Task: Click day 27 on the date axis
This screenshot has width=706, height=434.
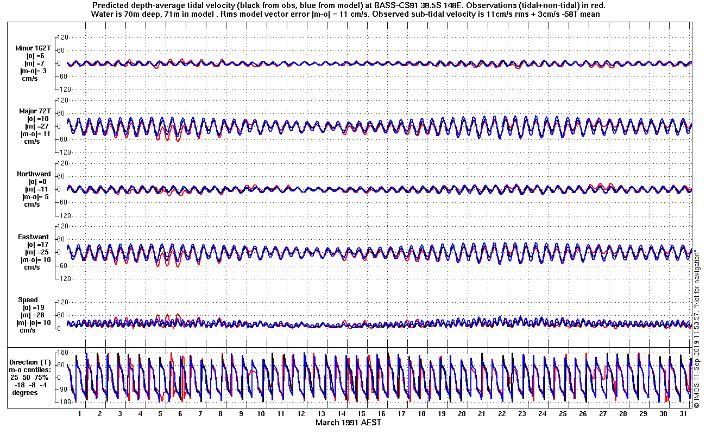Action: click(602, 414)
